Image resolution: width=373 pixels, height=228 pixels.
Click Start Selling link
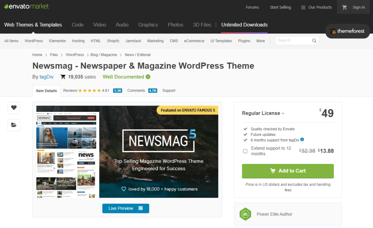[x=280, y=7]
